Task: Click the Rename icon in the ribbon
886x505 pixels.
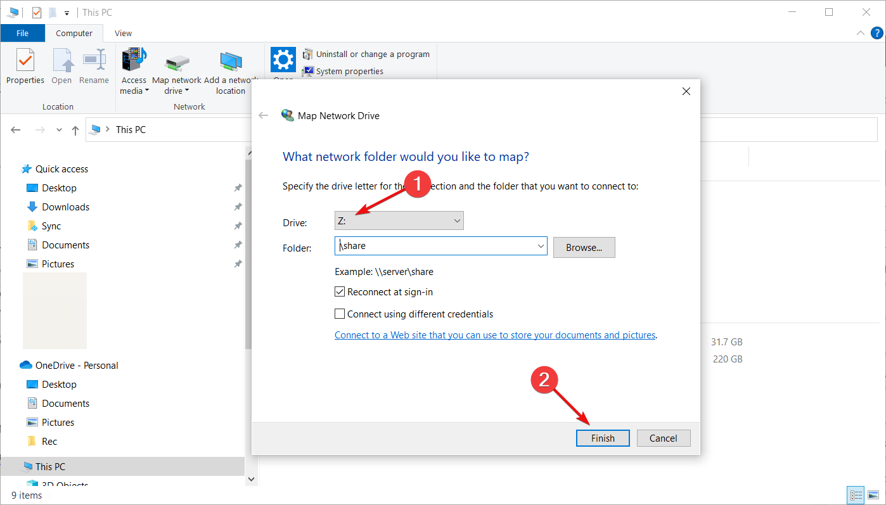Action: tap(94, 60)
